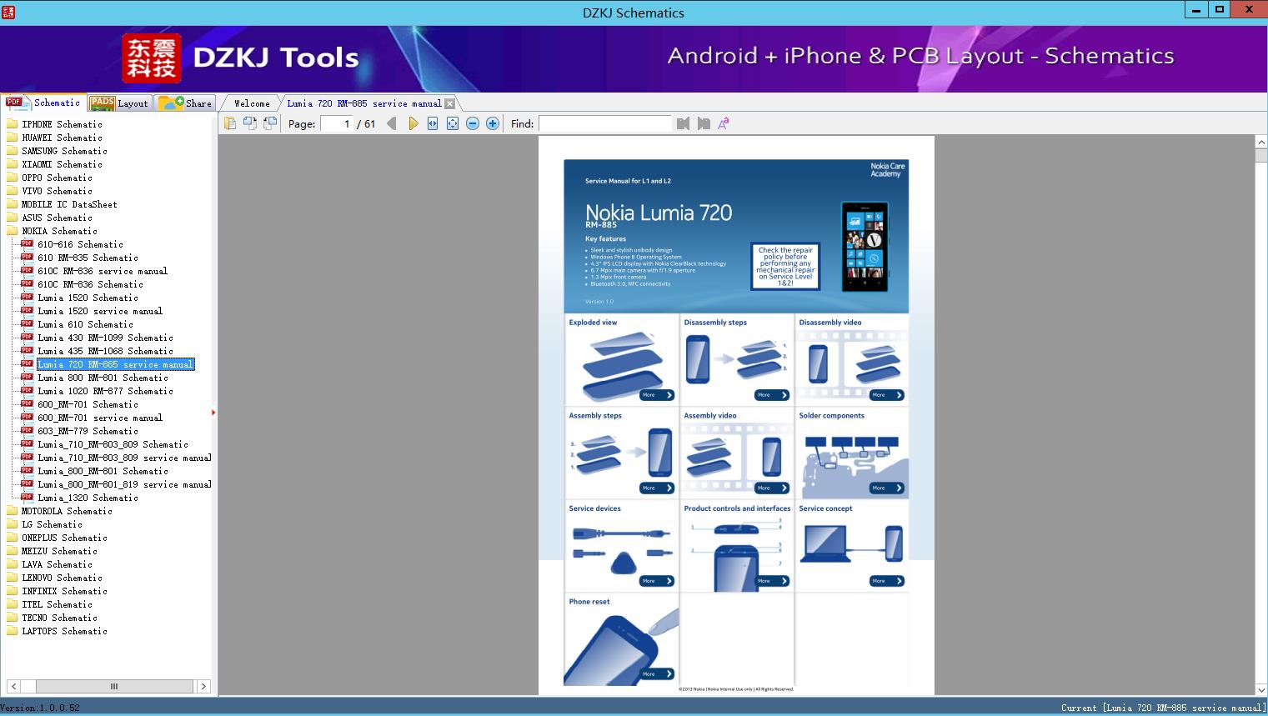Find previous match icon

(684, 123)
